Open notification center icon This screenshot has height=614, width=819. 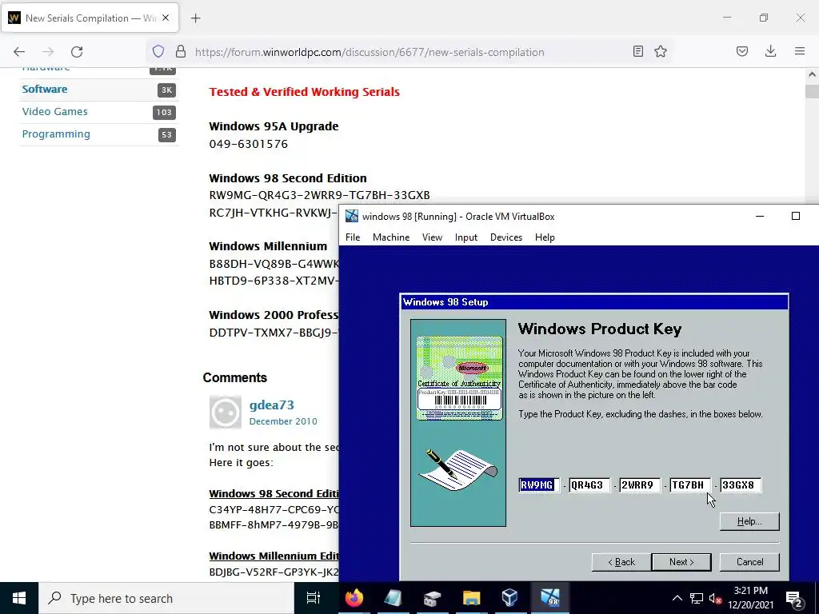coord(794,598)
